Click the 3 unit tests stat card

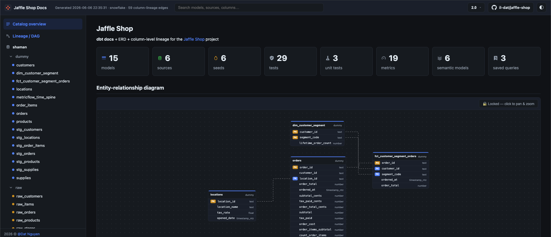point(346,62)
